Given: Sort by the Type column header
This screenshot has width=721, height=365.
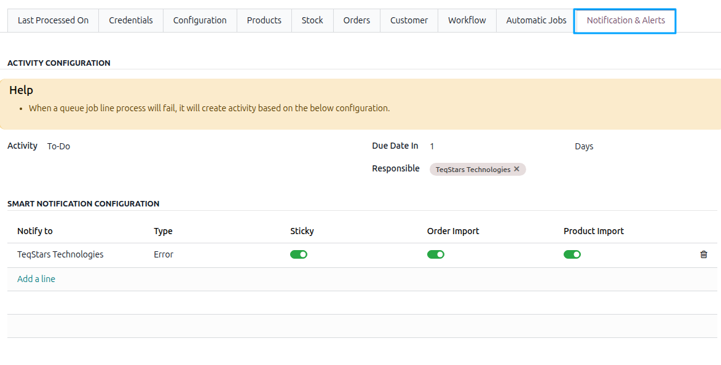Looking at the screenshot, I should [x=163, y=231].
